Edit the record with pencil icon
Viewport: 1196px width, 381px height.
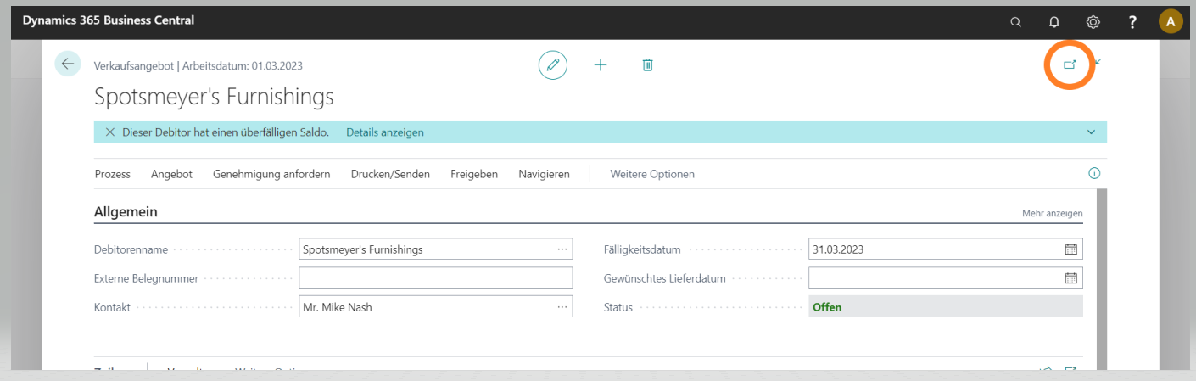553,65
